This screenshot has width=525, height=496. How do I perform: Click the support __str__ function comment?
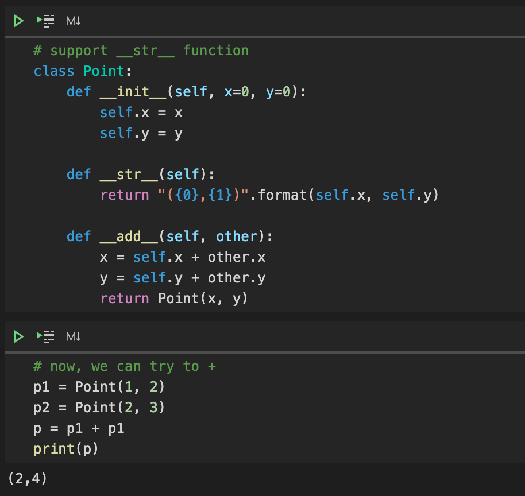point(140,50)
